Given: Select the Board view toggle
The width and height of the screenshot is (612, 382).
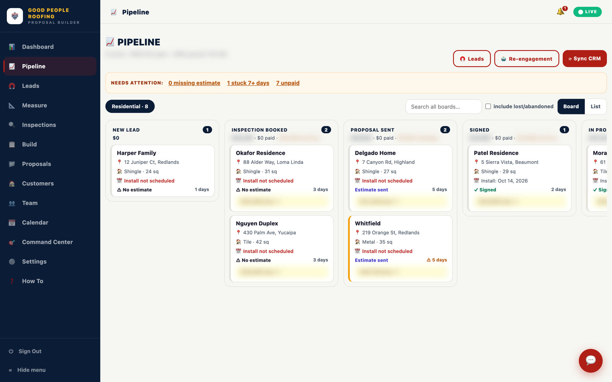Looking at the screenshot, I should [571, 107].
